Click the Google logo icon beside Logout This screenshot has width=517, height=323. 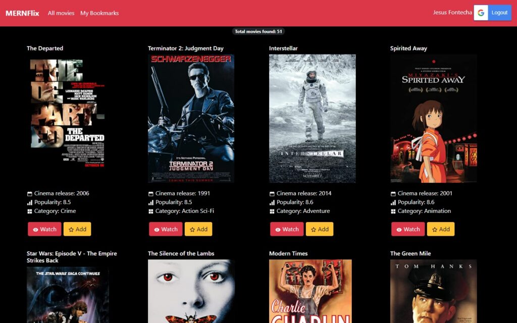(x=481, y=13)
